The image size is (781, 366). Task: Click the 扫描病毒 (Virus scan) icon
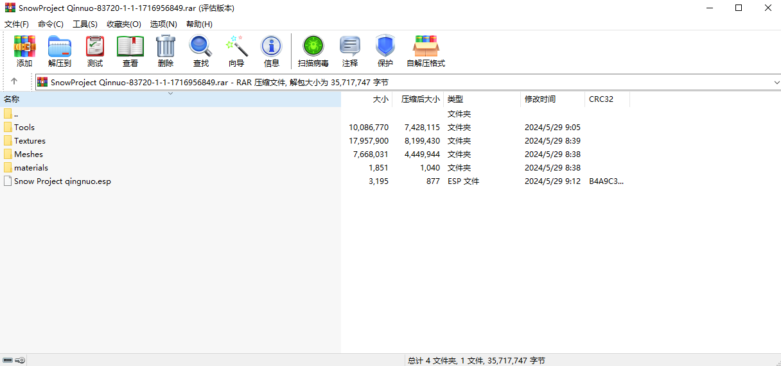(x=313, y=46)
